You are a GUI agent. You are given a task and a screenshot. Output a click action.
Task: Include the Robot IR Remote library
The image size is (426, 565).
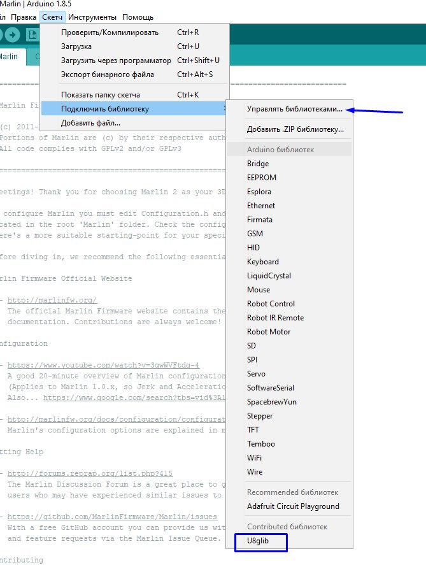(x=290, y=318)
